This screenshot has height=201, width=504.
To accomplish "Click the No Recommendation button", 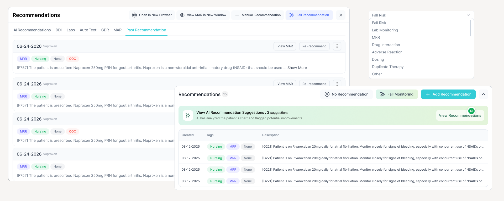I will pos(346,94).
